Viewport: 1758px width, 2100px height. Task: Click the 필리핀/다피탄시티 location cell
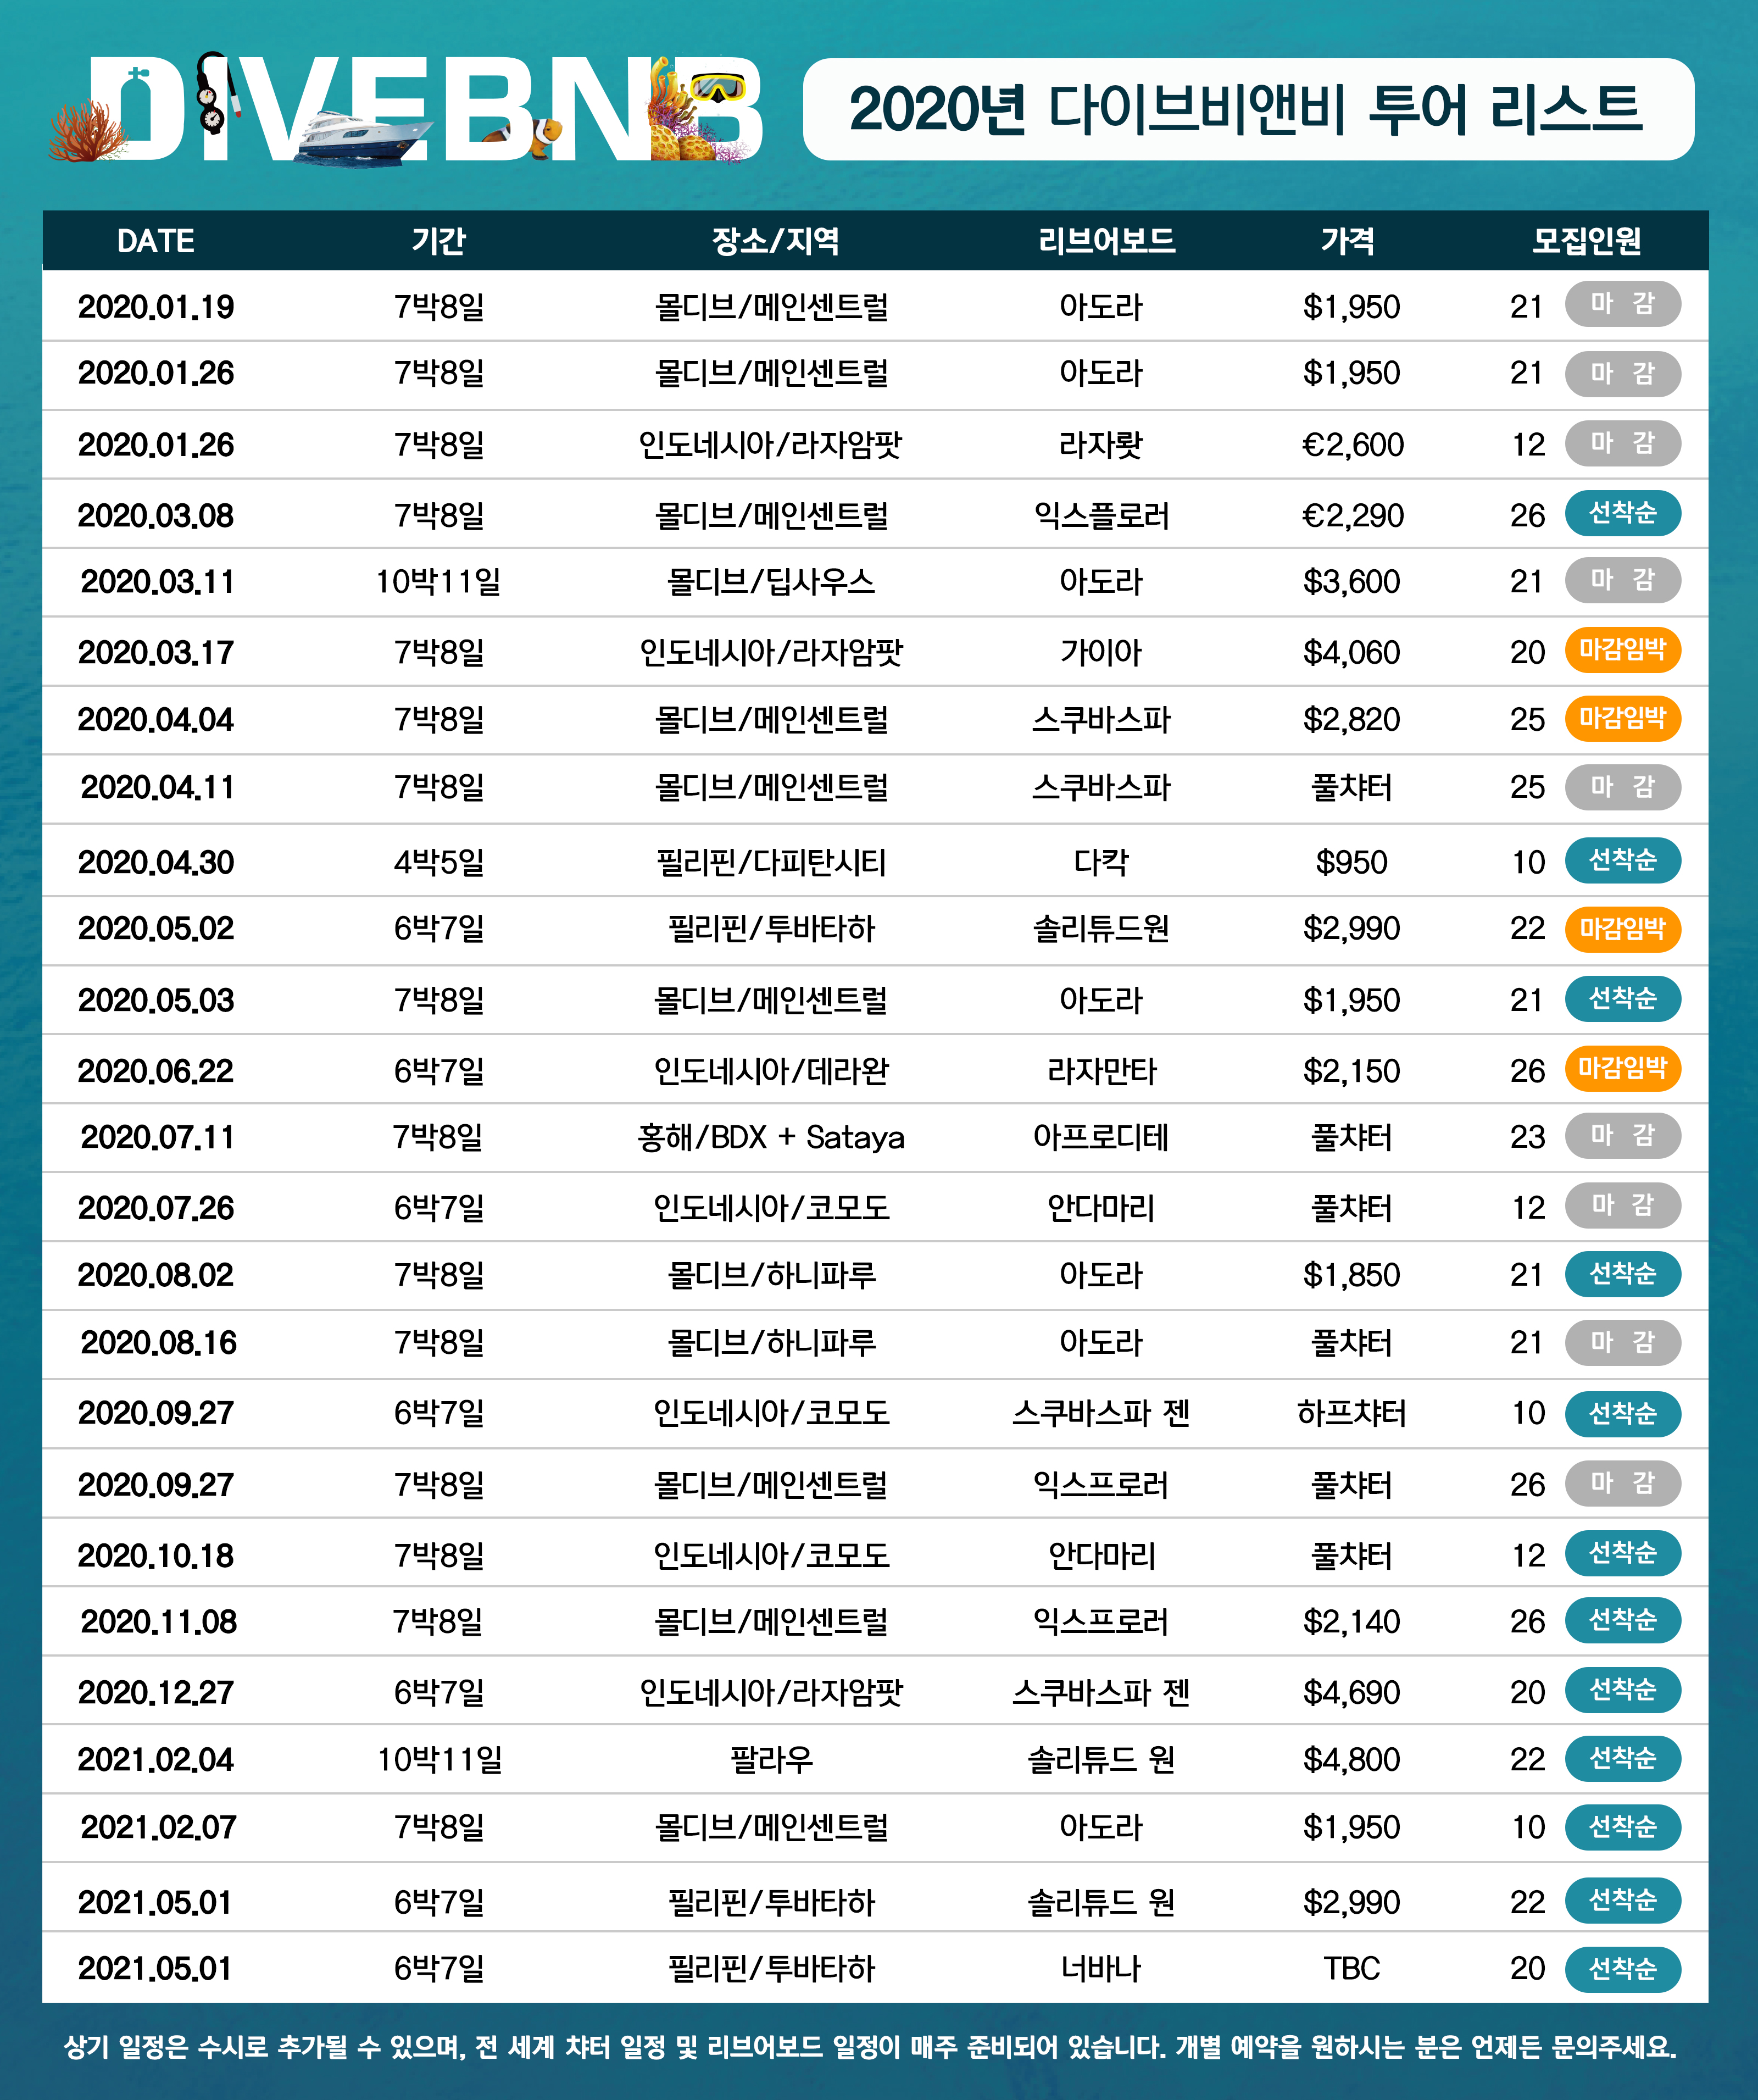771,862
